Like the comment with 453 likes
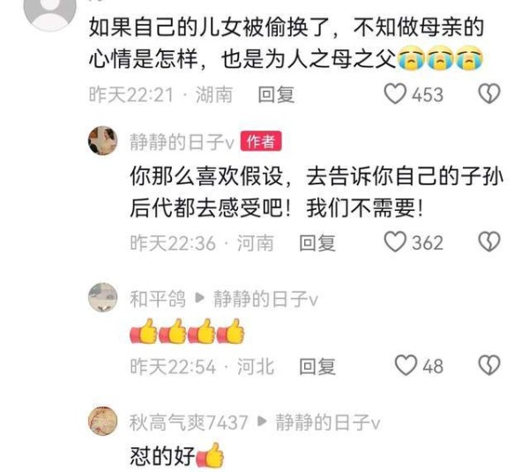Image resolution: width=529 pixels, height=472 pixels. tap(395, 94)
